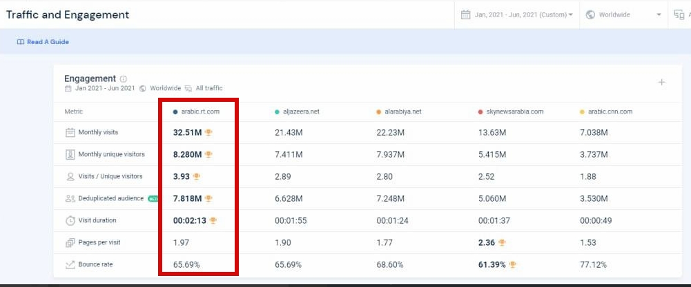Click arabic.rt.com pages per visit value 1.97
Viewport: 691px width, 287px height.
[181, 243]
